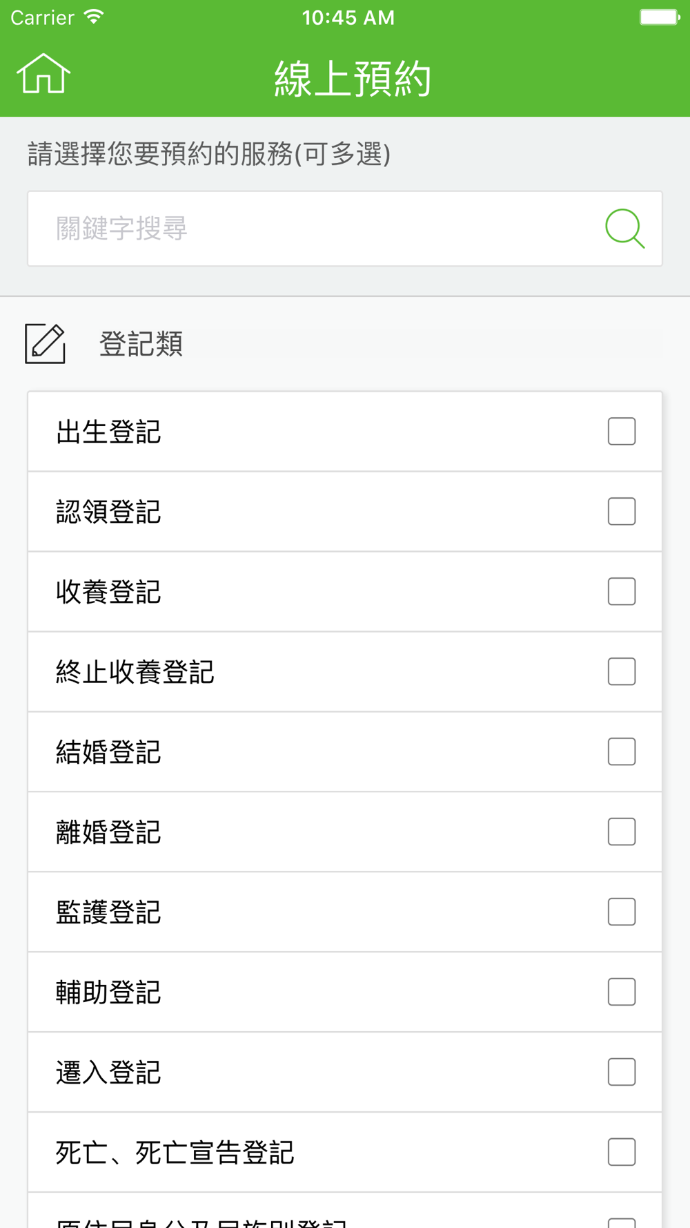Viewport: 690px width, 1228px height.
Task: Tap the pencil edit icon beside 登記類
Action: tap(46, 343)
